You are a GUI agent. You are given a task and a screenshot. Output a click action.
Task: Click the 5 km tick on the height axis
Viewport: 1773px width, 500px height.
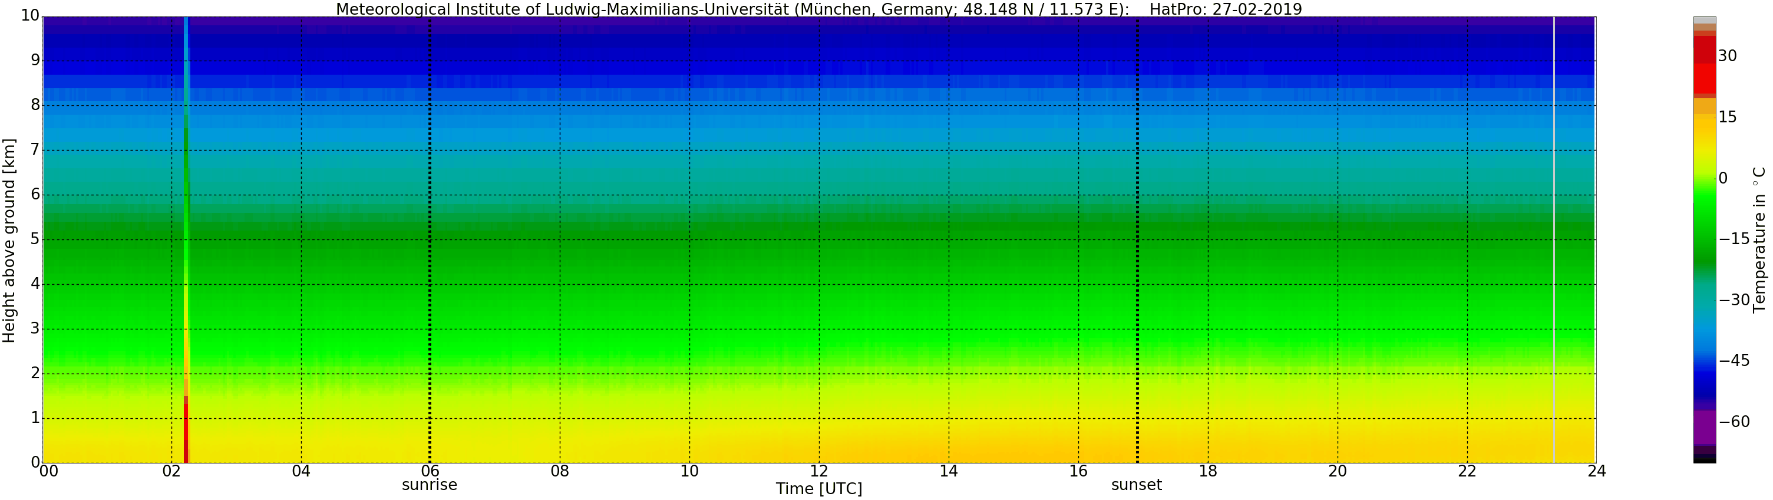coord(35,239)
